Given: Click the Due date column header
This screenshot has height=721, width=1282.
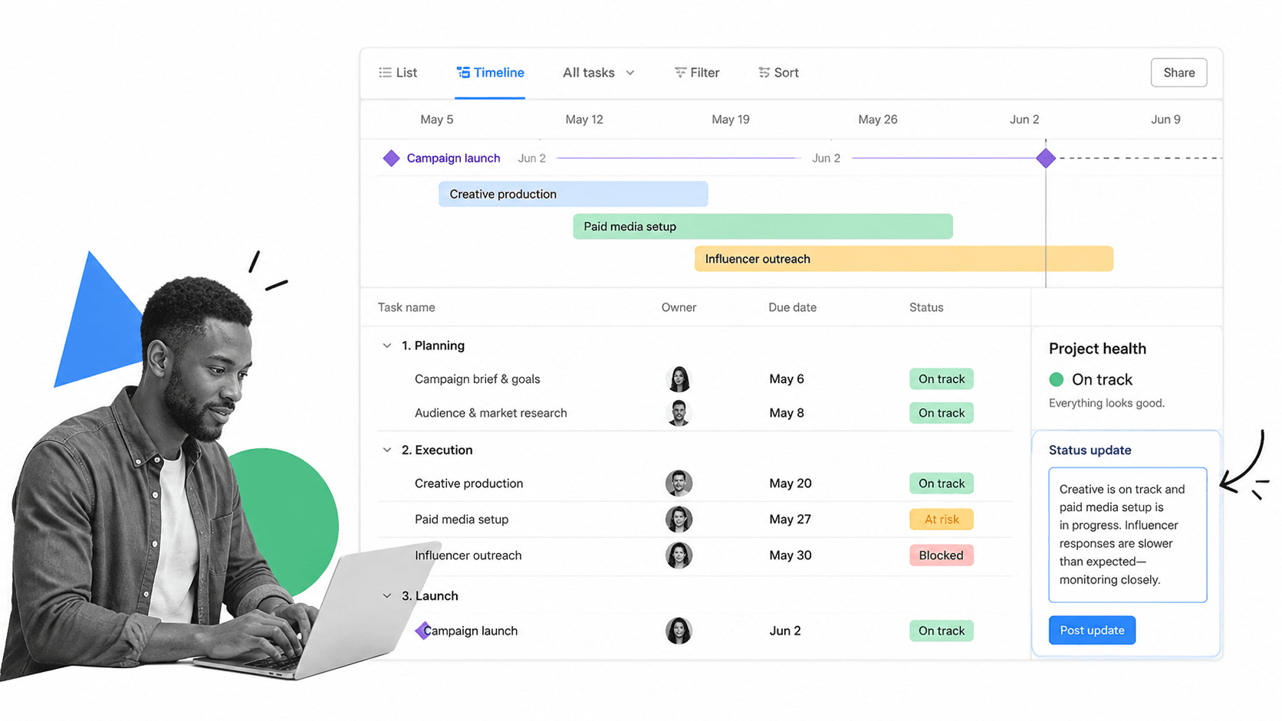Looking at the screenshot, I should pyautogui.click(x=792, y=307).
